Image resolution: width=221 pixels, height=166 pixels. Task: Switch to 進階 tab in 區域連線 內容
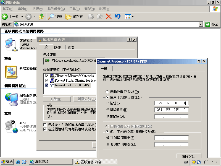[x=73, y=47]
